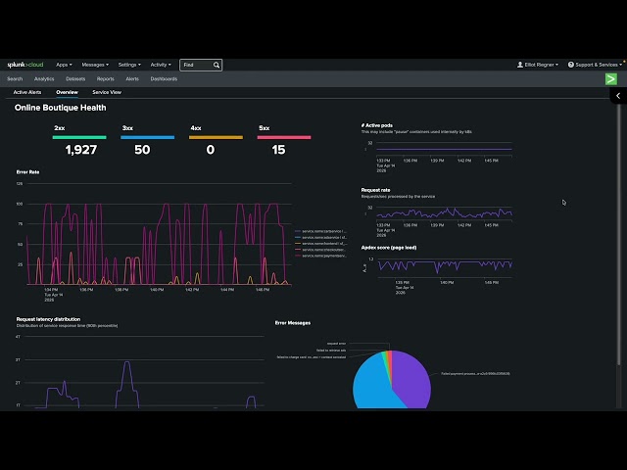Screen dimensions: 627x470
Task: Click the 5xx count value 15
Action: pos(278,150)
